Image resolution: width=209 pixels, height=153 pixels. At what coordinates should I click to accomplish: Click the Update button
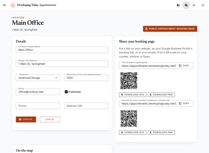26,119
